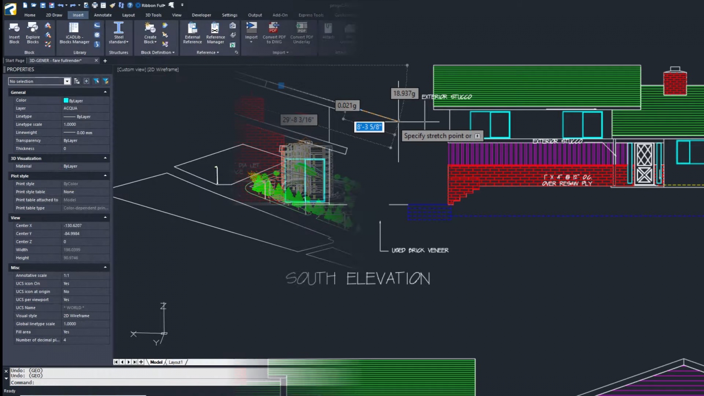Click the toggle PICKADD icon in Properties
Image resolution: width=704 pixels, height=396 pixels.
pyautogui.click(x=77, y=81)
